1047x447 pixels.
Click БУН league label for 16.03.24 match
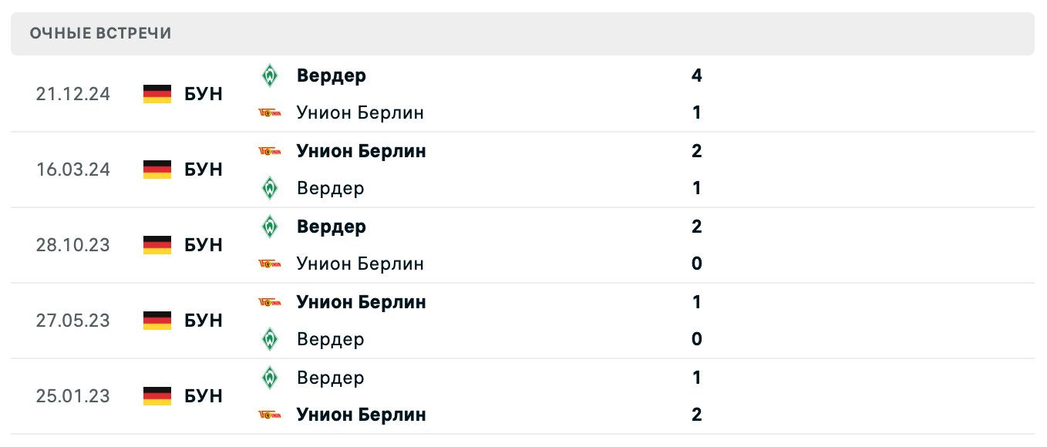[204, 170]
